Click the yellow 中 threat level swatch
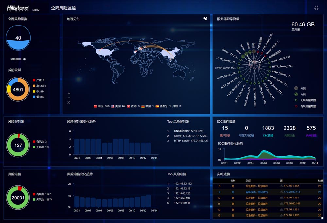327x223 pixels. pyautogui.click(x=34, y=91)
